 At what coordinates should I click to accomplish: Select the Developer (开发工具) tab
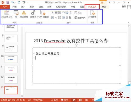click(x=92, y=7)
